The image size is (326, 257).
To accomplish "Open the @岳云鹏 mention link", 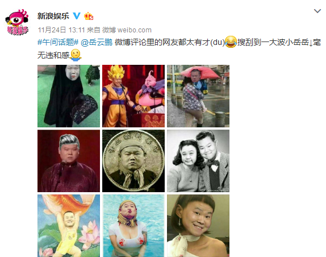I will (x=97, y=42).
